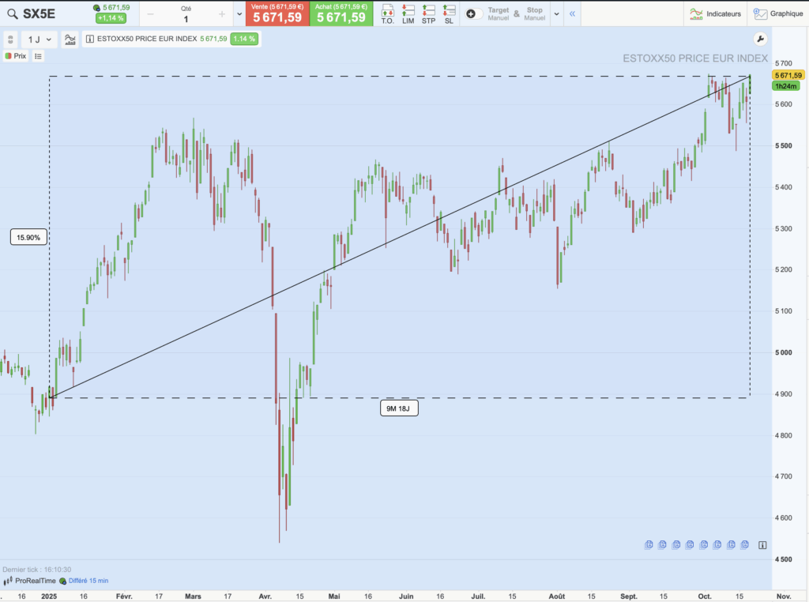Open the chart settings wrench icon
809x602 pixels.
[760, 38]
